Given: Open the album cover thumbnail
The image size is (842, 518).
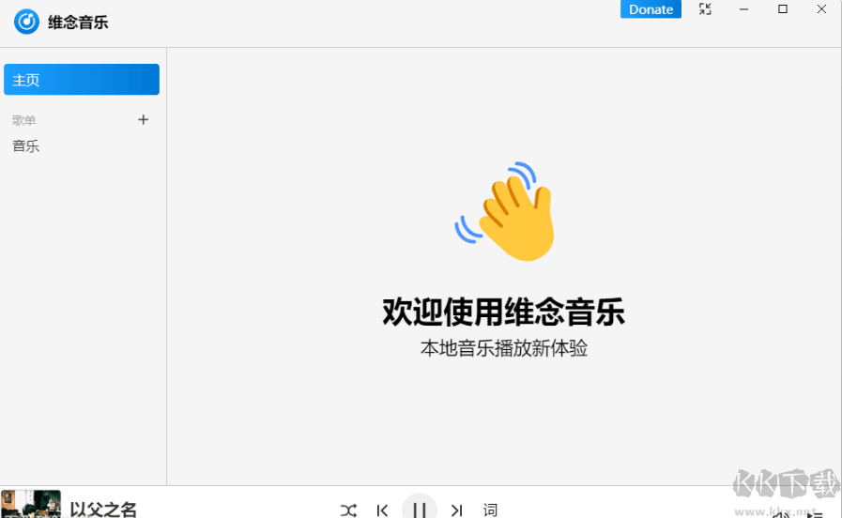Looking at the screenshot, I should tap(31, 504).
